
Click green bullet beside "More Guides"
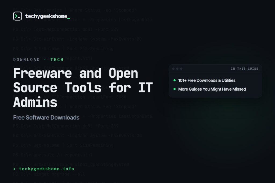[x=175, y=89]
